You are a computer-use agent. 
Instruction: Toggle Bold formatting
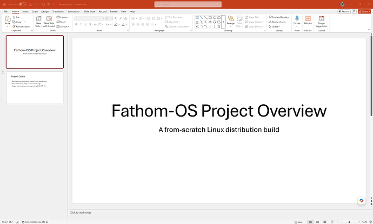point(76,24)
